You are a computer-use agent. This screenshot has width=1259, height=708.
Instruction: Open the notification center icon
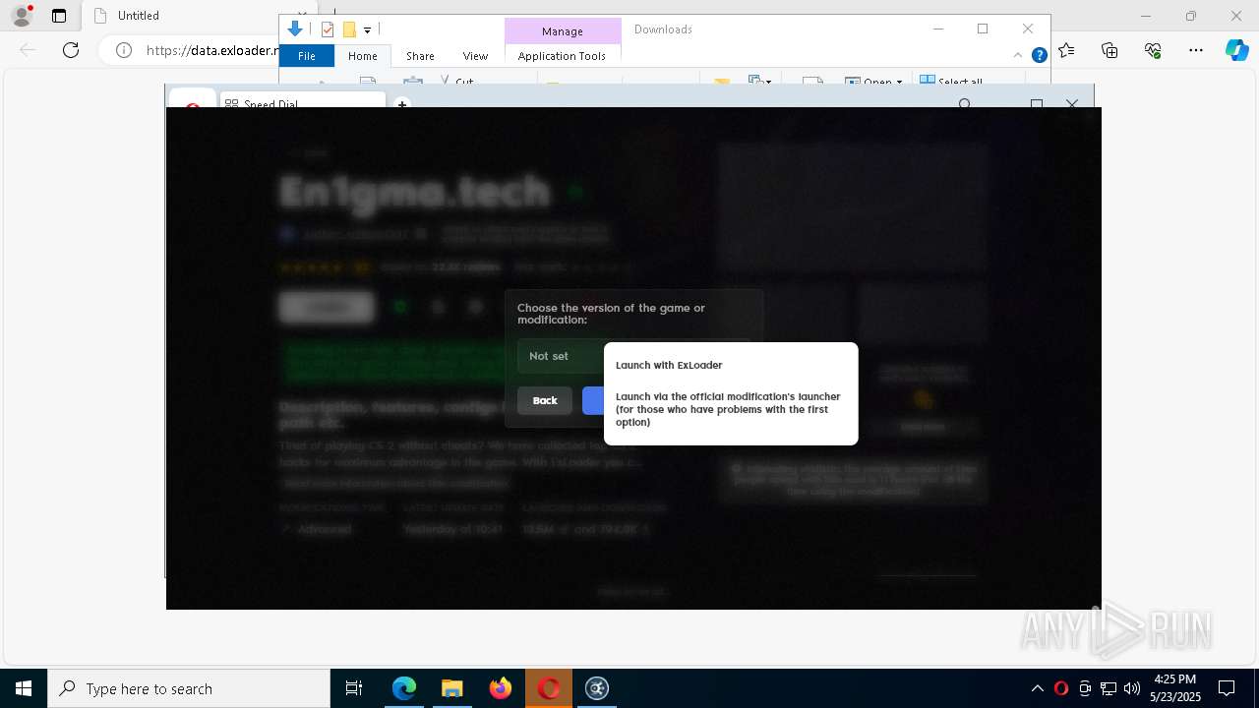1227,688
